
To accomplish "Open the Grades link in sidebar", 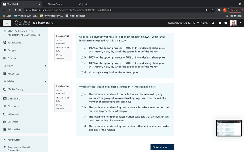I will [12, 58].
